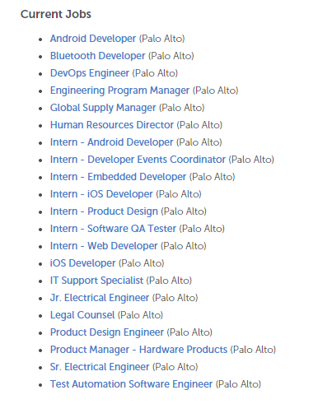View Intern - Web Developer job
Viewport: 318px width, 404px height.
[104, 246]
